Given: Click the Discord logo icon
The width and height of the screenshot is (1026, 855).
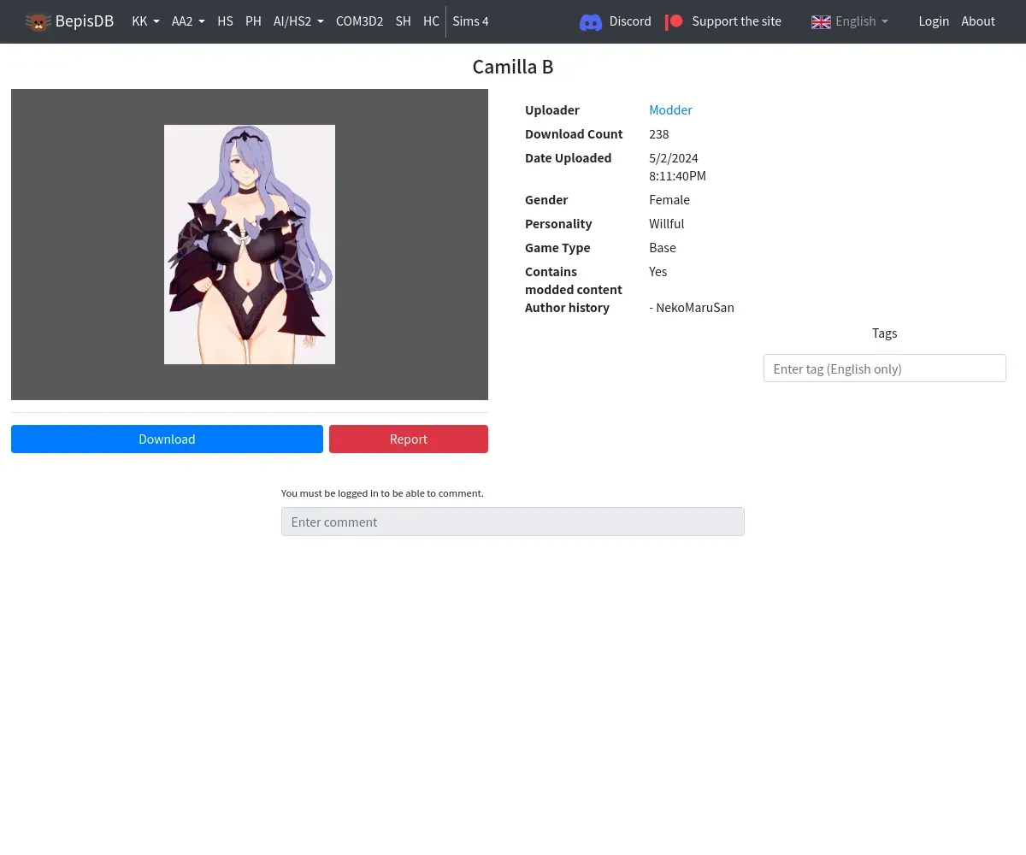Looking at the screenshot, I should (x=591, y=22).
